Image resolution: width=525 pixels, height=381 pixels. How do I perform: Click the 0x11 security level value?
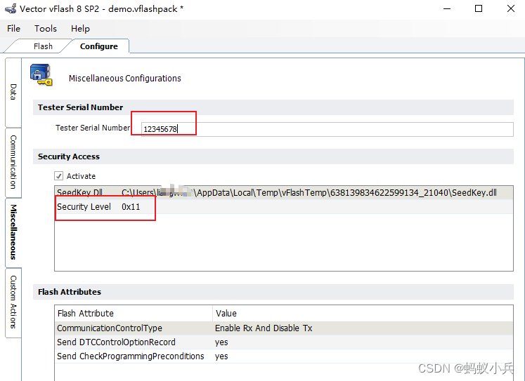(131, 207)
